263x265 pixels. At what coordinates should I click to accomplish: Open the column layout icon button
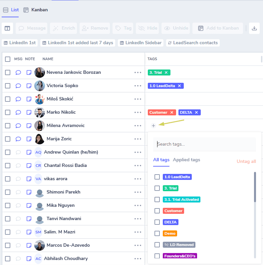click(7, 28)
